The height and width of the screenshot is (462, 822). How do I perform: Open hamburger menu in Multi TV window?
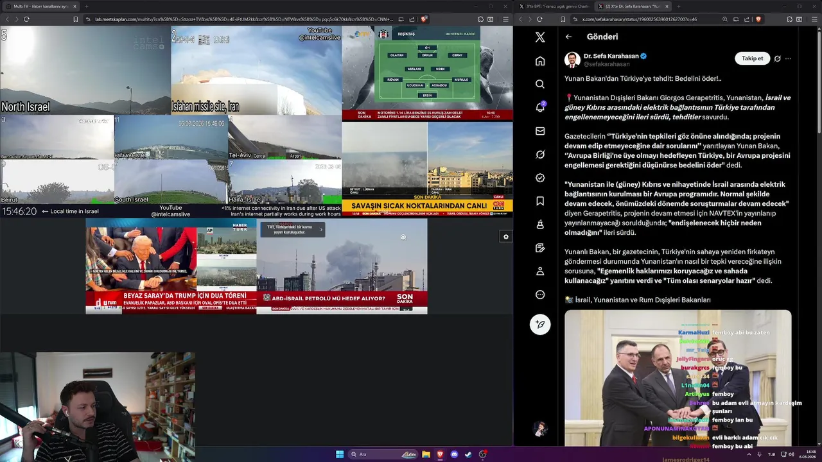tap(504, 19)
